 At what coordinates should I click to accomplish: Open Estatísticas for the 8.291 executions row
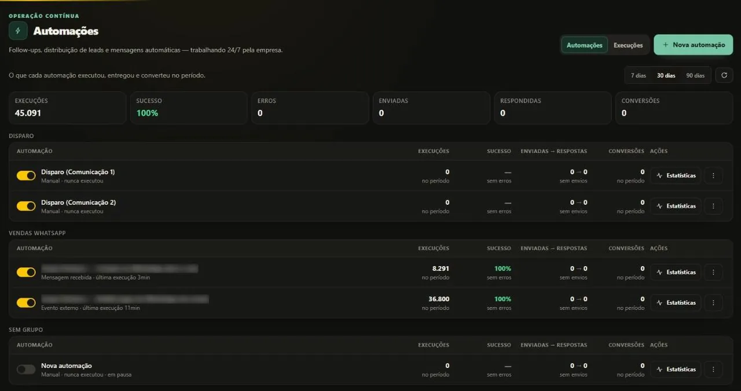click(676, 272)
